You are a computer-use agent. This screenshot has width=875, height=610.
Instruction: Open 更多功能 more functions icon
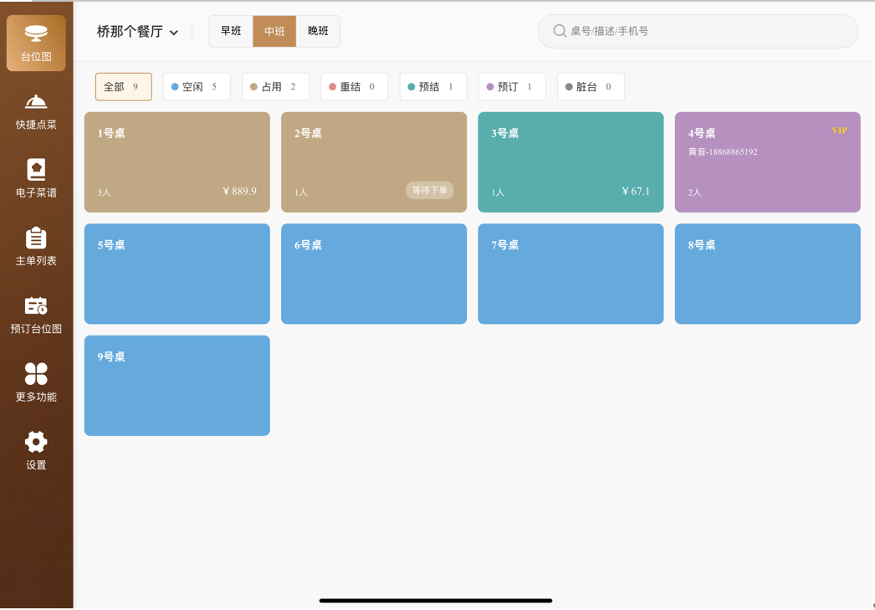click(36, 374)
